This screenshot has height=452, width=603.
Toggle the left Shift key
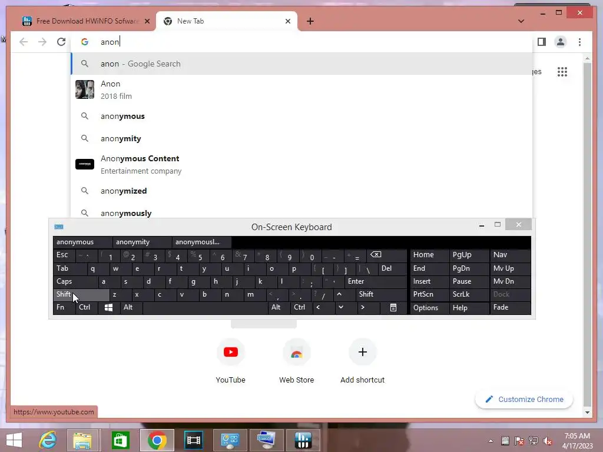(81, 294)
